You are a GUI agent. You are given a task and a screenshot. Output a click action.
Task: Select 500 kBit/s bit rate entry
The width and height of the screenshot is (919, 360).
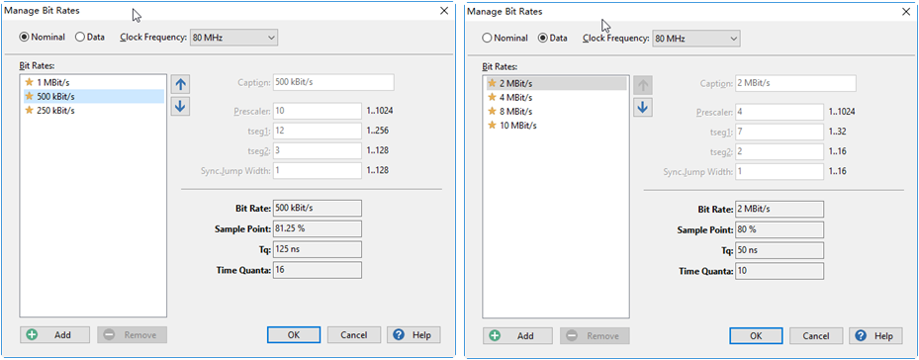point(93,96)
